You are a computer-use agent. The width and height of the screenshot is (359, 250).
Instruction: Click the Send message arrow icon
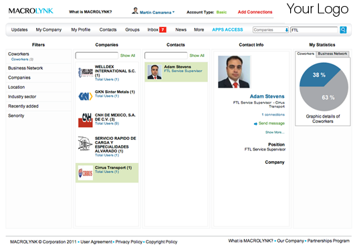click(255, 124)
